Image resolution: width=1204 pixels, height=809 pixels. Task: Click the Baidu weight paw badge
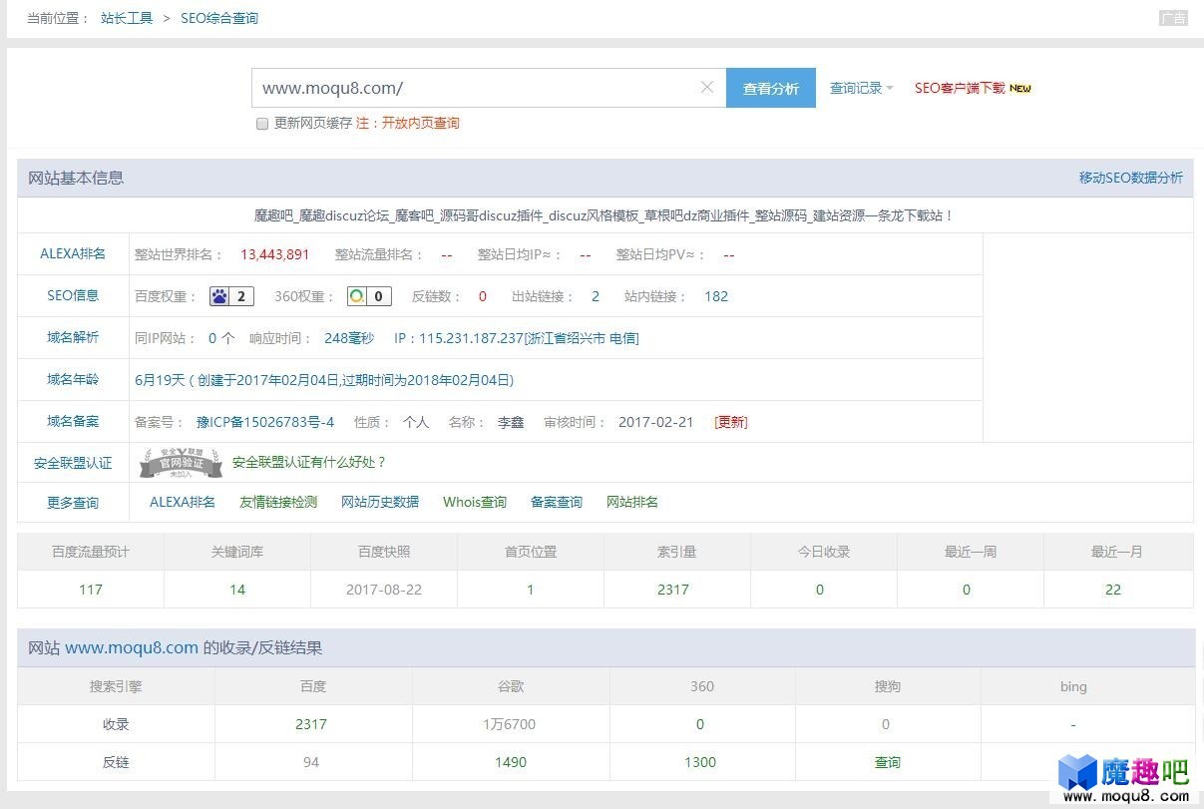tap(231, 296)
